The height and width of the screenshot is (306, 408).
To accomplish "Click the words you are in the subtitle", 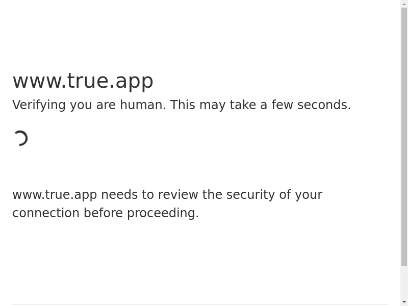I will pos(93,105).
